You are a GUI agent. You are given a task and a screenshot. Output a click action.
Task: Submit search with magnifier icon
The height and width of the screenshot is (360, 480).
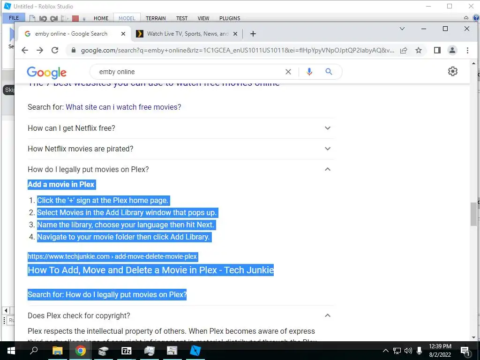[329, 72]
